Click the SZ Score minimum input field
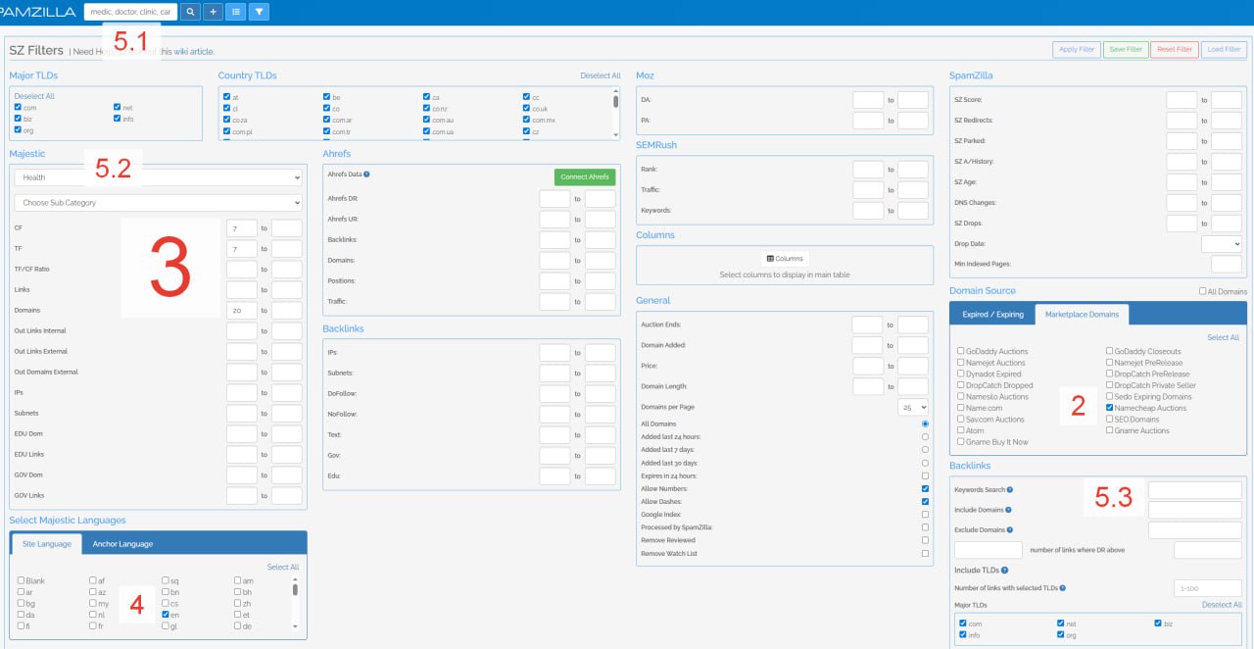Screen dimensions: 1254x649 tap(1181, 100)
